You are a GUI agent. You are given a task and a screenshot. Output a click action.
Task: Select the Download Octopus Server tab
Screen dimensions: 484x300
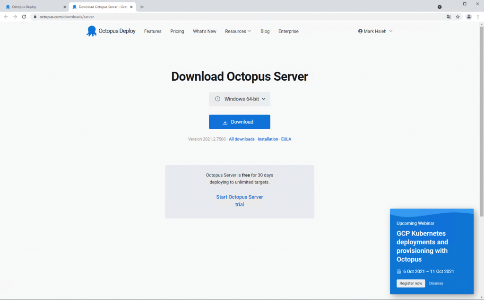pos(102,7)
